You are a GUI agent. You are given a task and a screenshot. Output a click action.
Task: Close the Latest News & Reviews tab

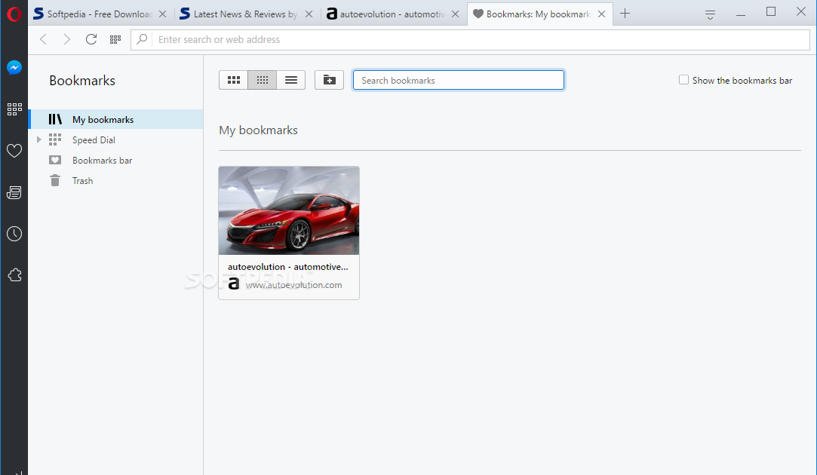[309, 14]
